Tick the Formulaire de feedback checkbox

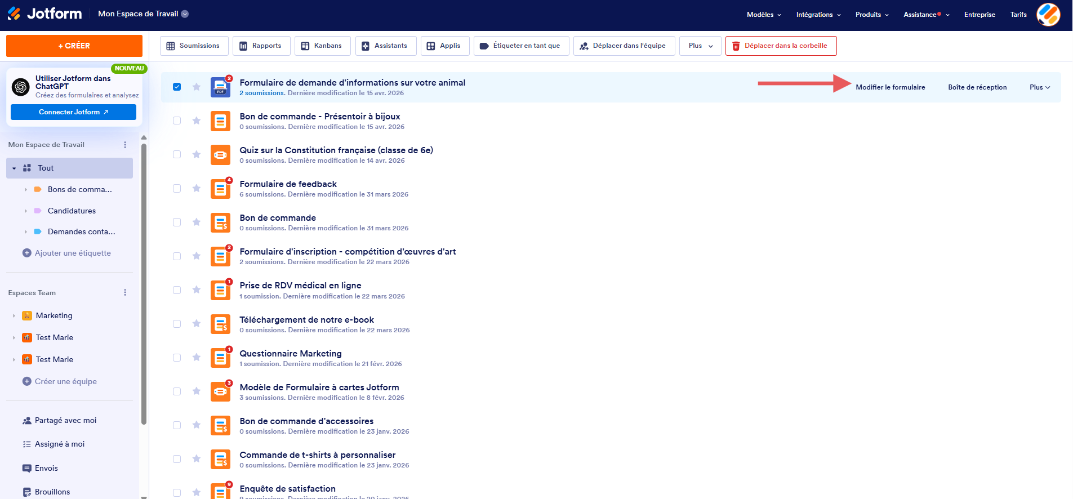177,188
